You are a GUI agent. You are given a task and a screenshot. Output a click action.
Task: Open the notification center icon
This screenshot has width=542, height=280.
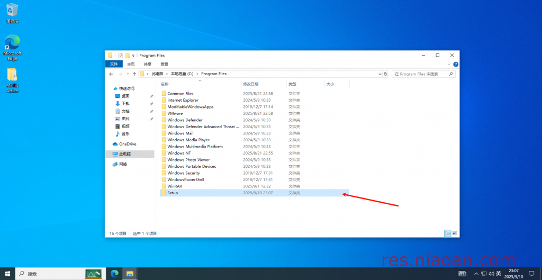531,274
